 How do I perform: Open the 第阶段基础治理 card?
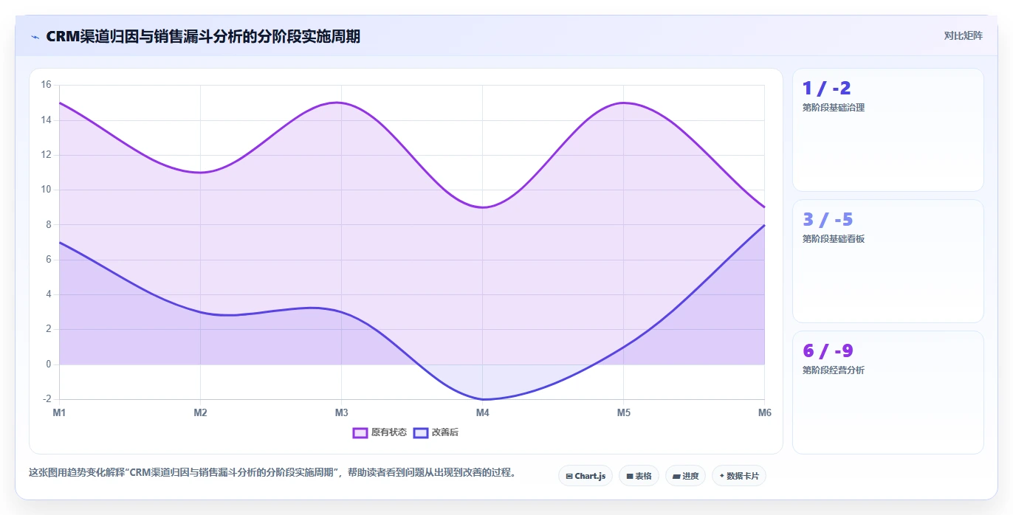coord(888,130)
